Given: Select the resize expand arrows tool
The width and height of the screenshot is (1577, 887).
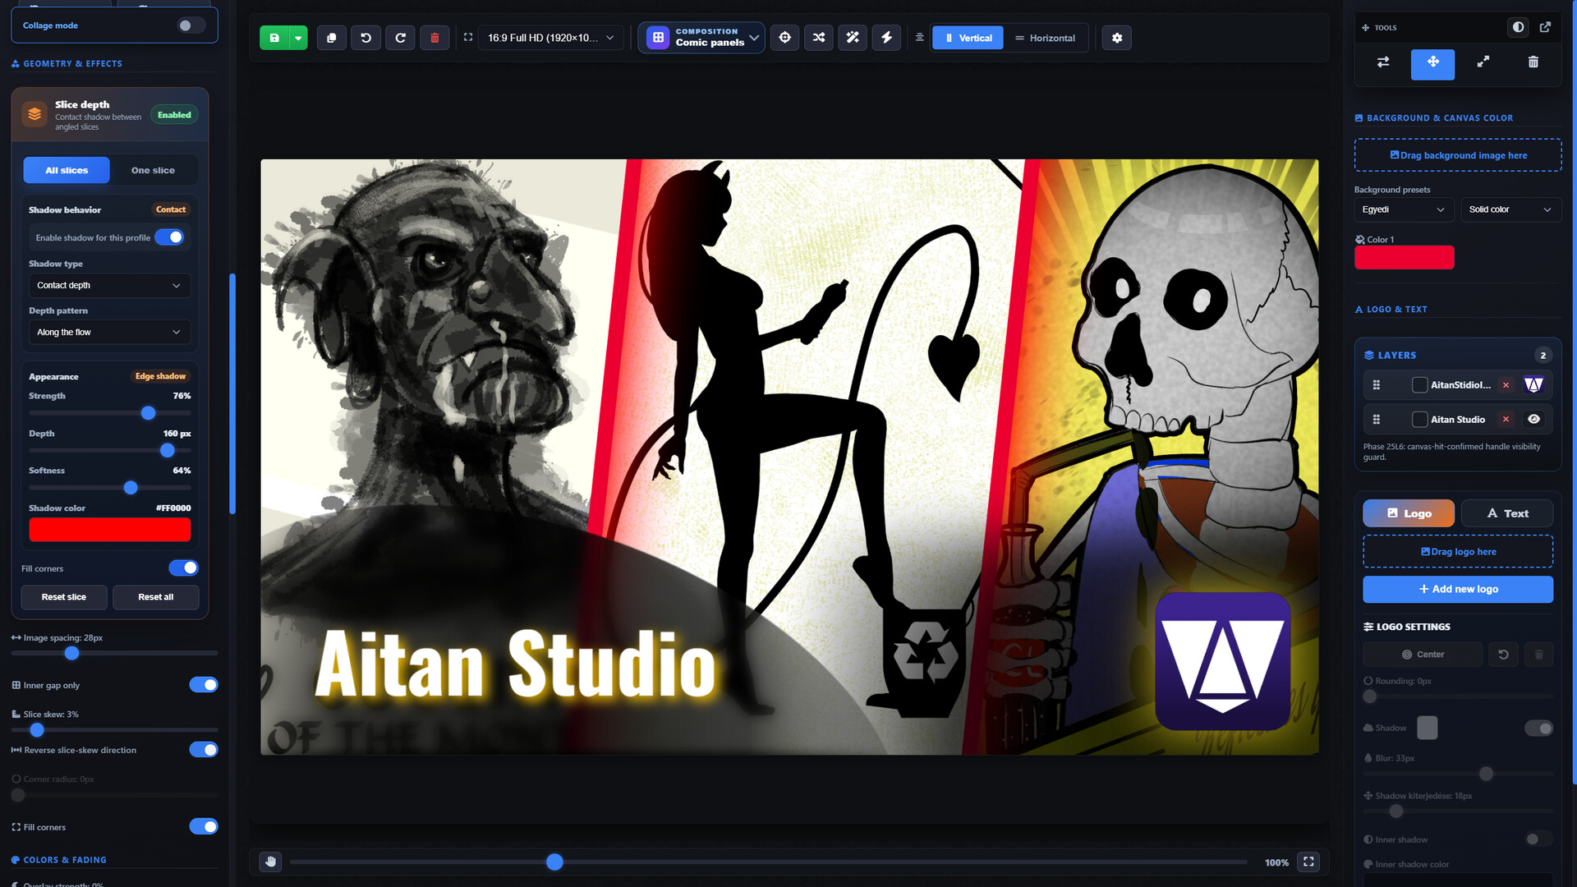Looking at the screenshot, I should point(1483,62).
